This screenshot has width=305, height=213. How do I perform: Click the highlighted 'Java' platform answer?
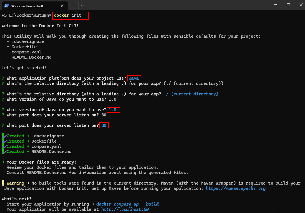point(134,78)
